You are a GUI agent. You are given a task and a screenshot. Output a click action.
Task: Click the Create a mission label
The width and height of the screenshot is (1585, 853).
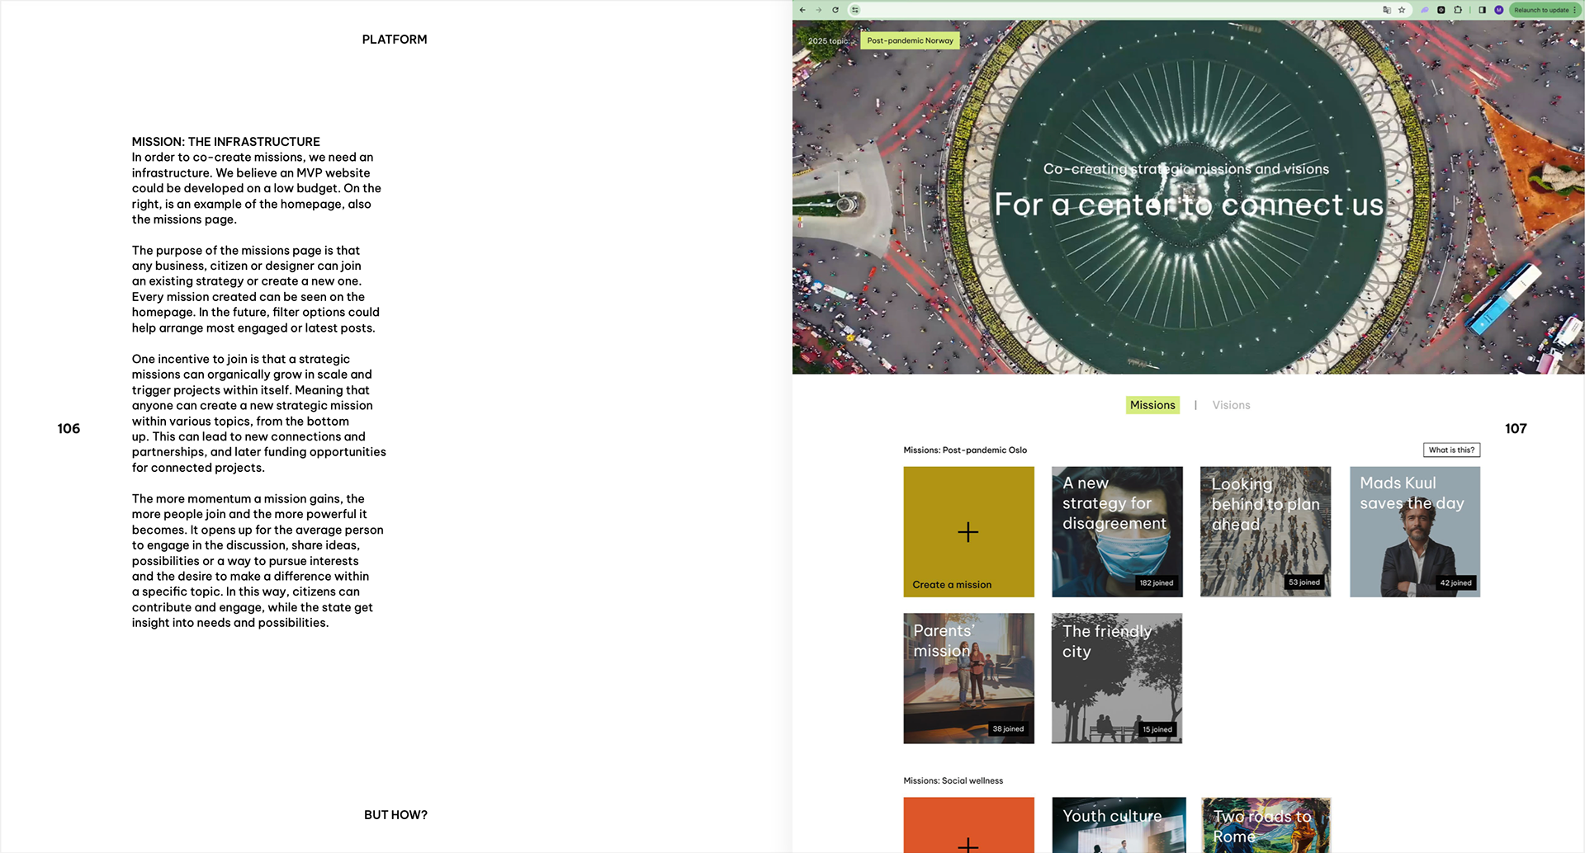click(952, 585)
